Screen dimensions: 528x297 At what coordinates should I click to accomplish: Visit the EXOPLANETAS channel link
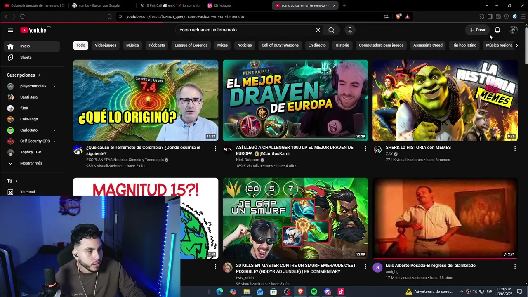[x=125, y=160]
